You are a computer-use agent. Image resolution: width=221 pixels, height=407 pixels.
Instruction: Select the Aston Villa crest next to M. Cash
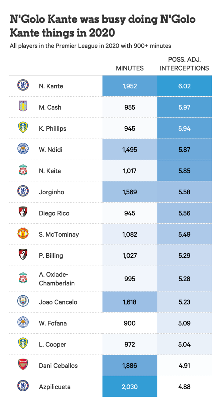(x=23, y=107)
